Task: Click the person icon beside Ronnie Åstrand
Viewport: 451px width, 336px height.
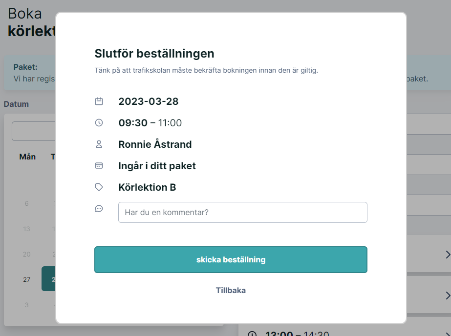Action: [x=99, y=144]
